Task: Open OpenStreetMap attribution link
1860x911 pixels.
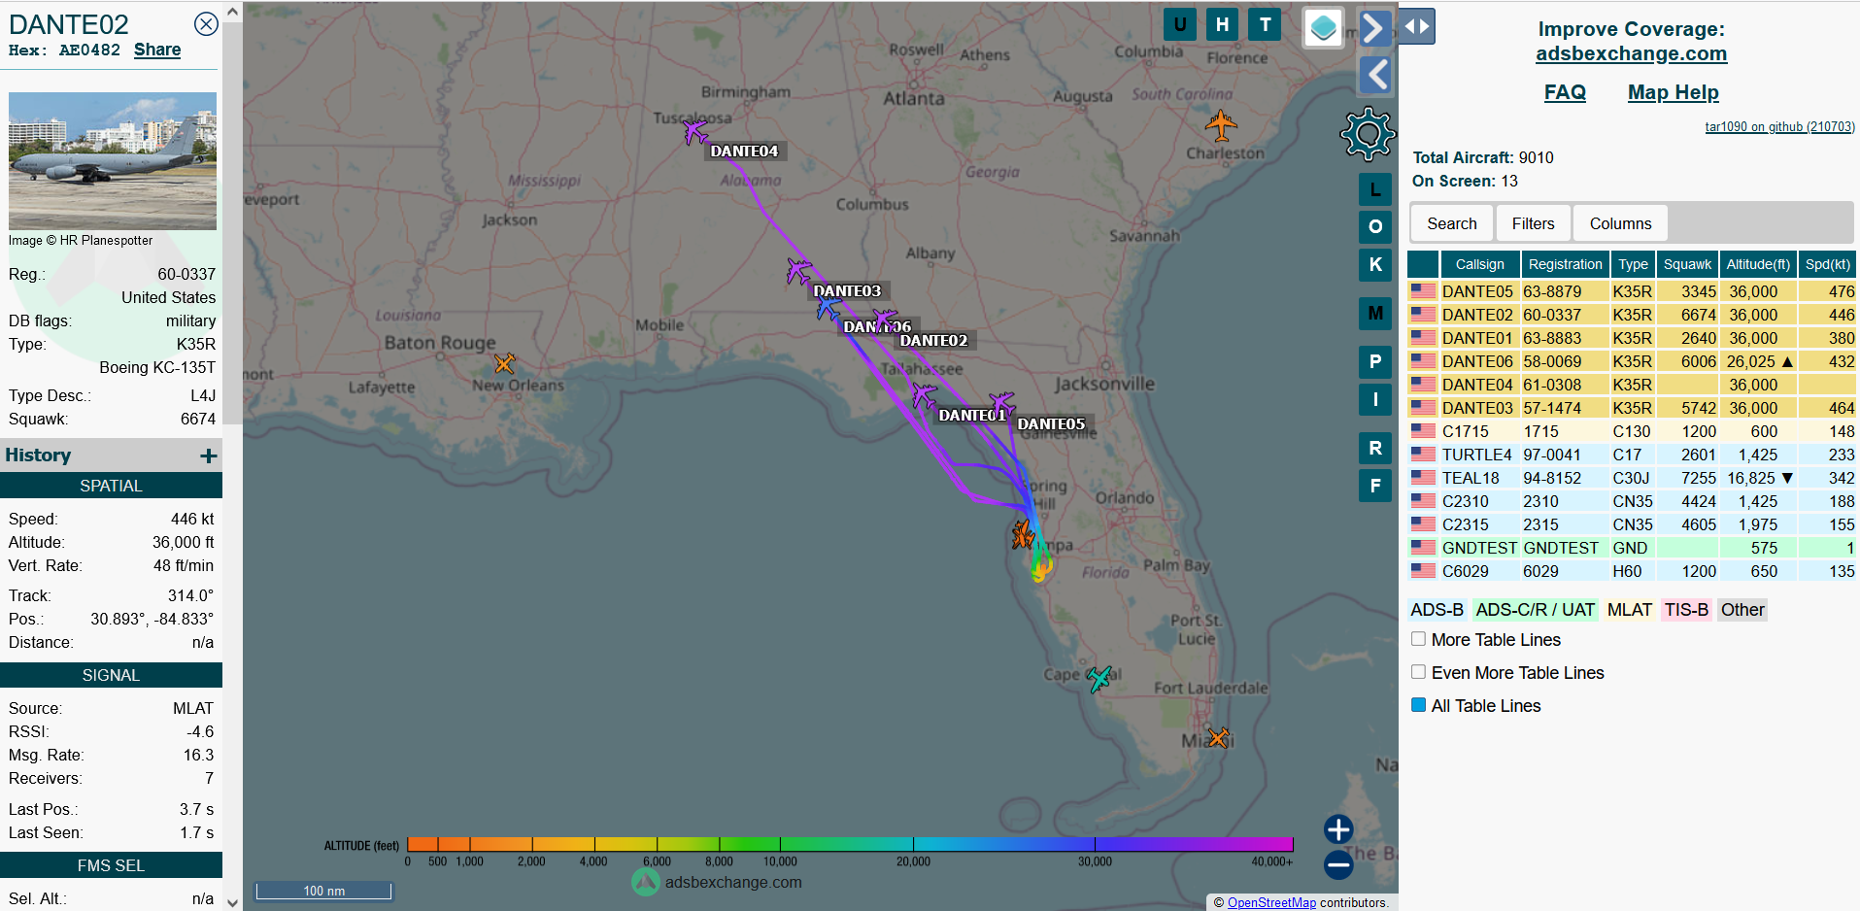Action: pyautogui.click(x=1271, y=902)
